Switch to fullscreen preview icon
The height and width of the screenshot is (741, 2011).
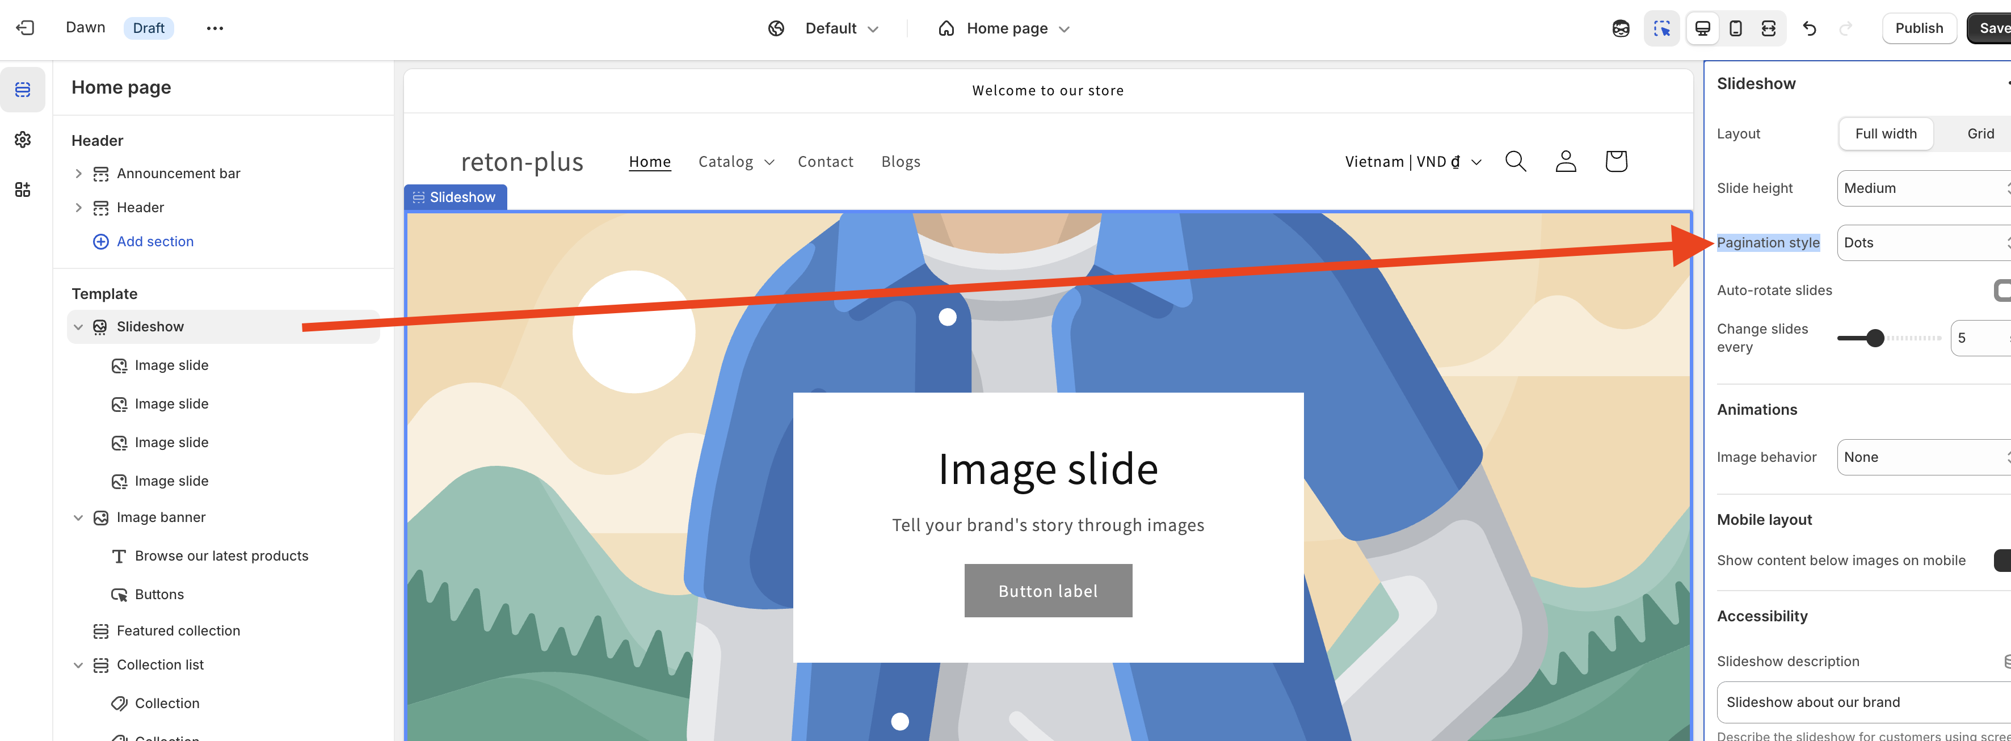point(1768,28)
